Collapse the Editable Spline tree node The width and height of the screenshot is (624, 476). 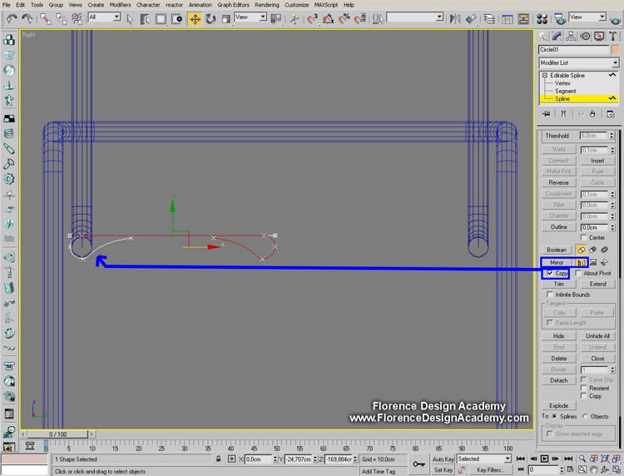coord(545,76)
